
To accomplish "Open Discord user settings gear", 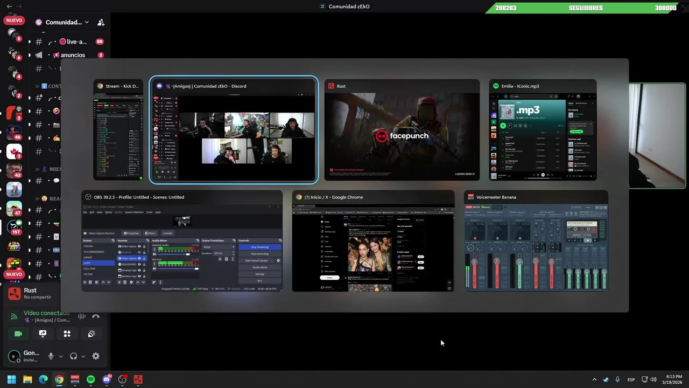I will 96,356.
